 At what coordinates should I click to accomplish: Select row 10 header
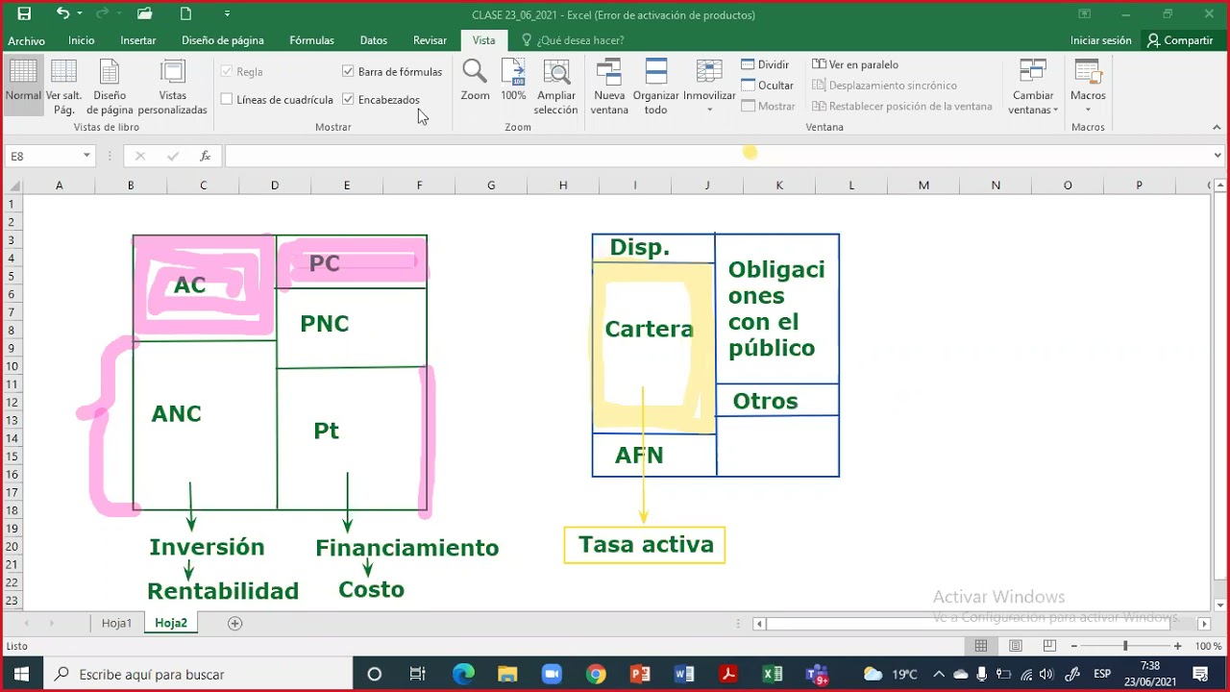12,366
